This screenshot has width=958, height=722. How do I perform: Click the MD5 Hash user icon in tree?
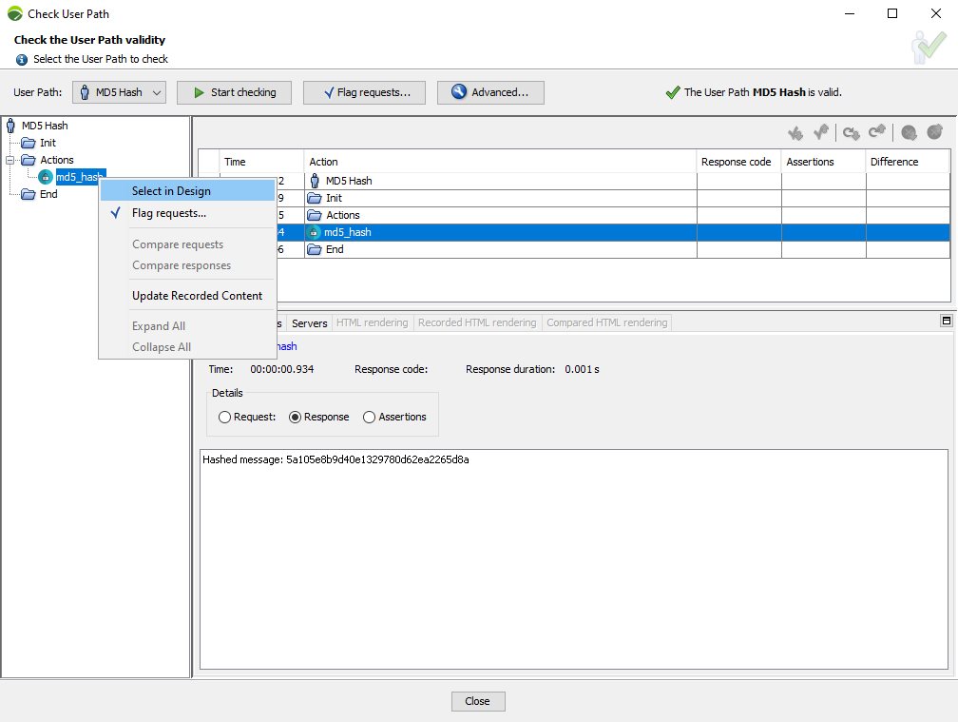11,126
